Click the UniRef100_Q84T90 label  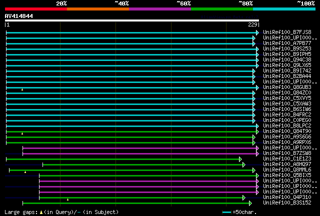(287, 131)
